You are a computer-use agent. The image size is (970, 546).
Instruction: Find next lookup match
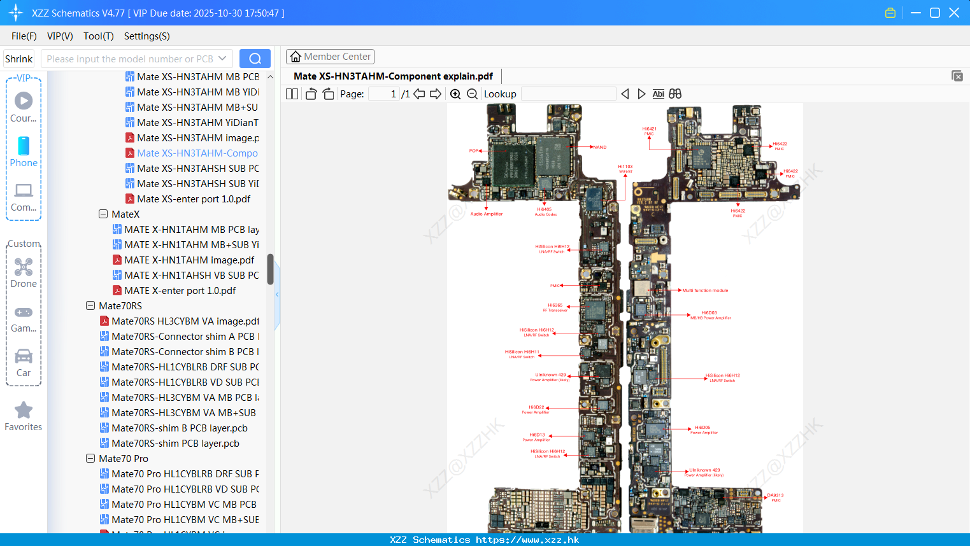pos(641,94)
